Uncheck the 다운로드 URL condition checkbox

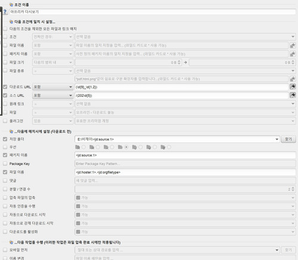coord(5,87)
